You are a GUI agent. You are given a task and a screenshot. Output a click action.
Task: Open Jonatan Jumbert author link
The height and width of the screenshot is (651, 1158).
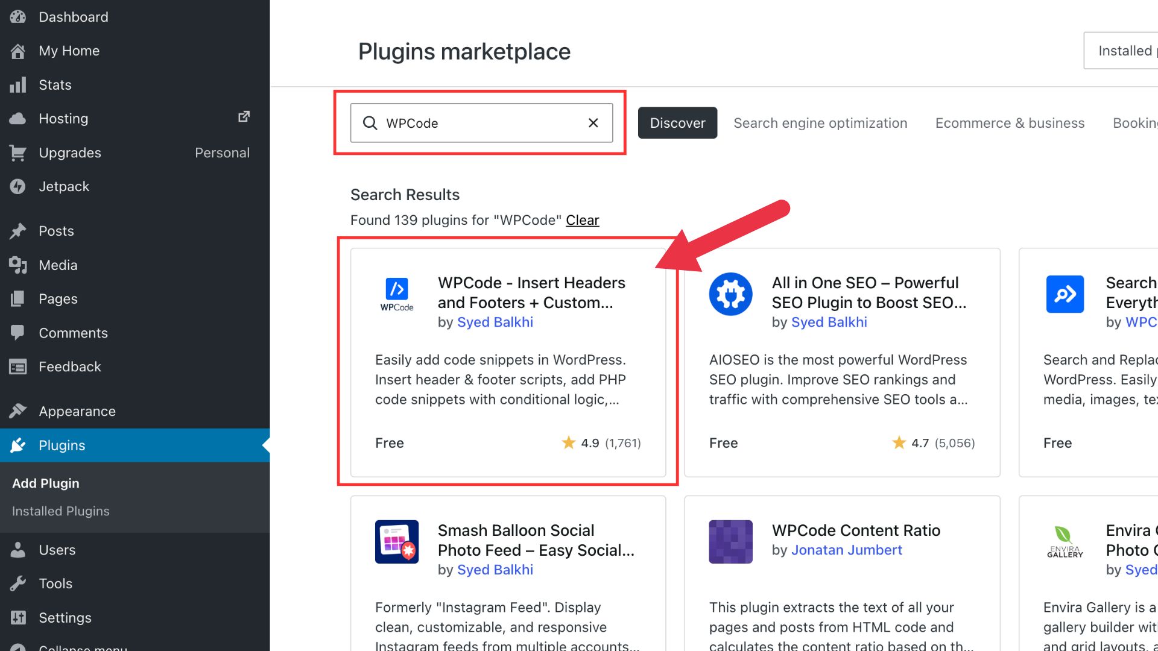[x=846, y=550]
